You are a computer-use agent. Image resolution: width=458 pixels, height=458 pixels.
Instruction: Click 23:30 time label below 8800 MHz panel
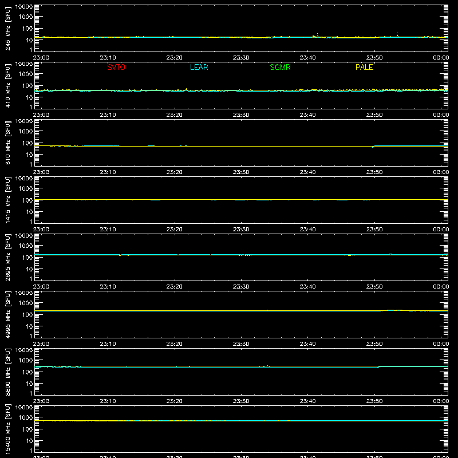[x=241, y=401]
